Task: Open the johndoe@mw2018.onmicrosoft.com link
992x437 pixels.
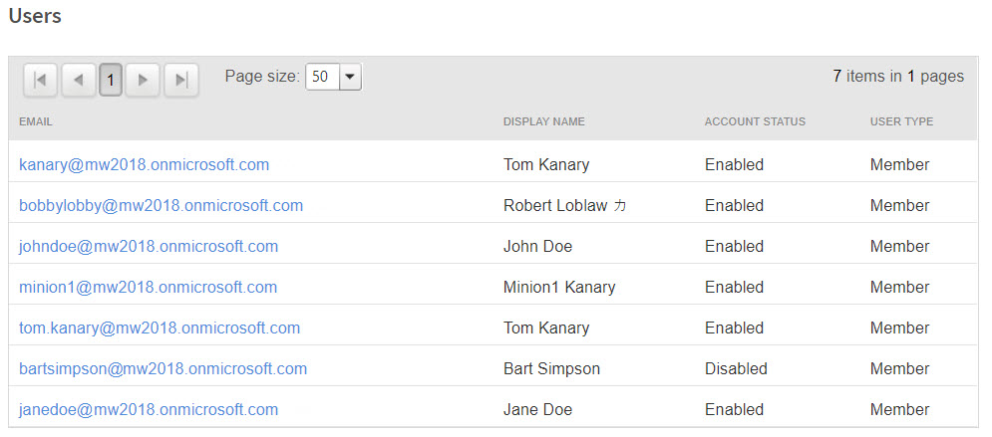Action: coord(149,246)
